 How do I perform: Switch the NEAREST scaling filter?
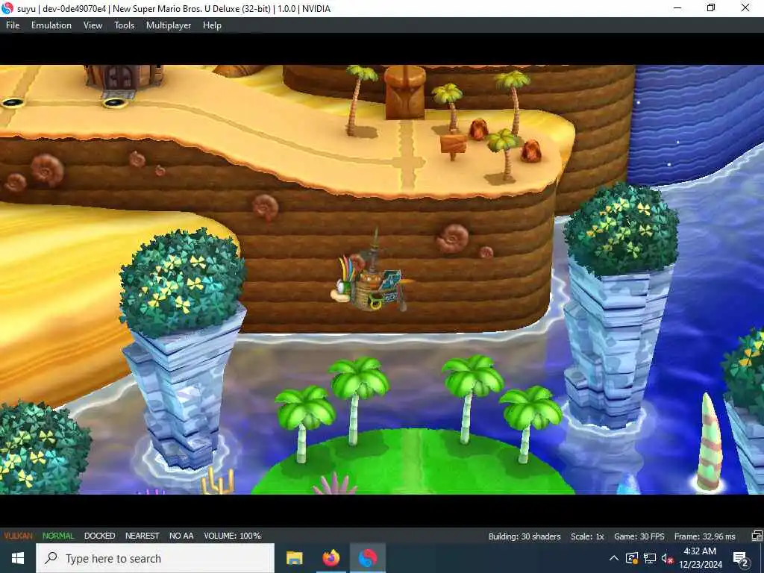coord(142,536)
